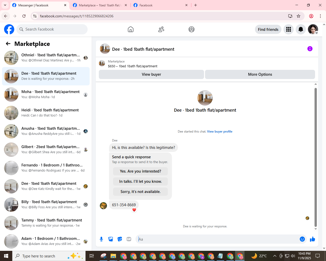Open a new browser tab
Viewport: 326px width, 261px height.
pos(196,5)
